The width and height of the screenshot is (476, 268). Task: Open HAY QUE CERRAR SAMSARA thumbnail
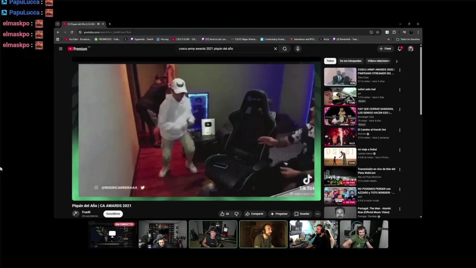340,116
